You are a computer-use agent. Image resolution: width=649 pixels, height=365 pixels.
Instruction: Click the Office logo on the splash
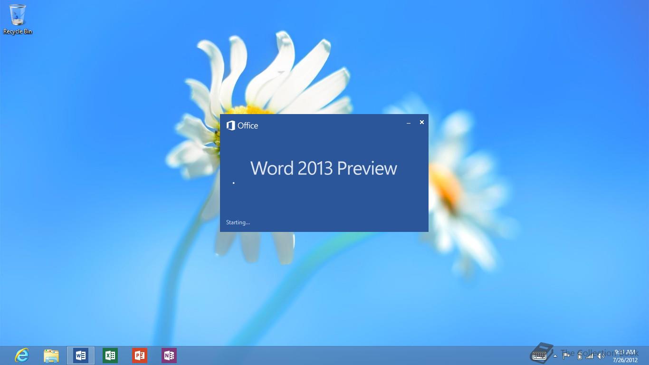242,125
